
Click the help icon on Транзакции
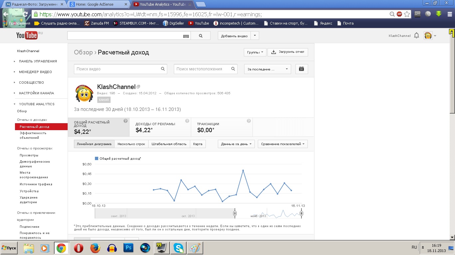tap(249, 121)
